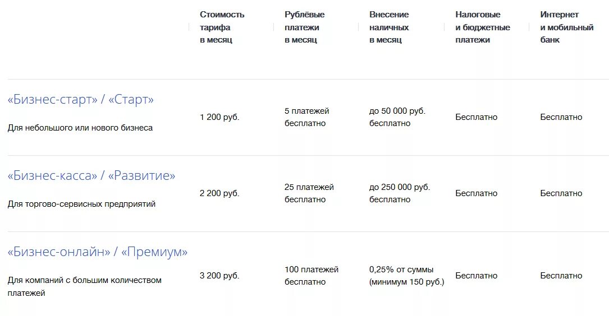This screenshot has height=316, width=609.
Task: Click «Для небольшого или нового бизнеса» description
Action: coord(80,128)
